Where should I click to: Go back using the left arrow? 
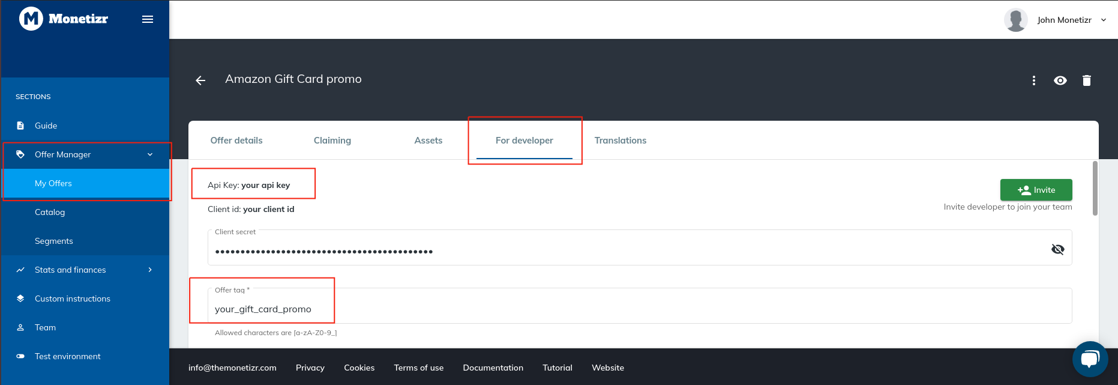click(200, 80)
